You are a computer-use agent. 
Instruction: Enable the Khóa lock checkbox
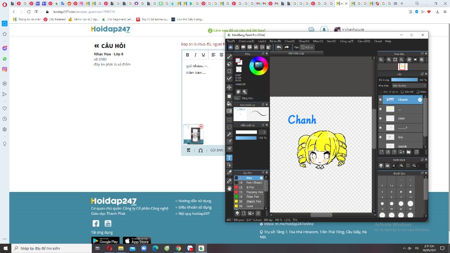click(418, 92)
